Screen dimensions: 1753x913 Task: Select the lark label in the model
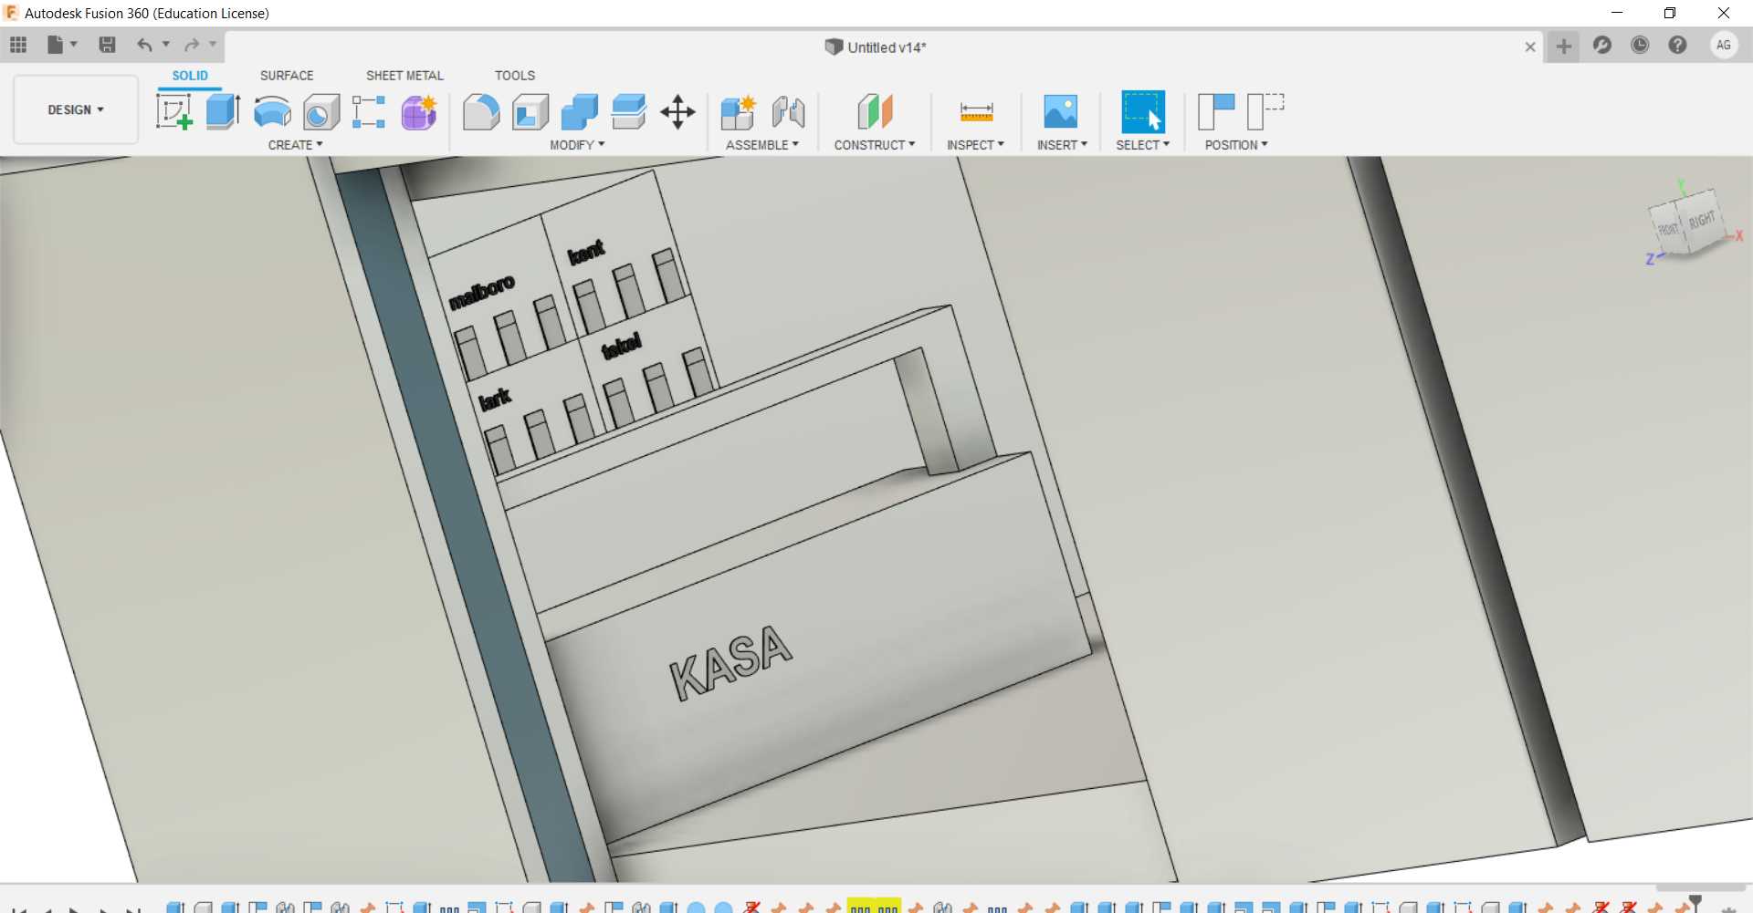coord(495,399)
